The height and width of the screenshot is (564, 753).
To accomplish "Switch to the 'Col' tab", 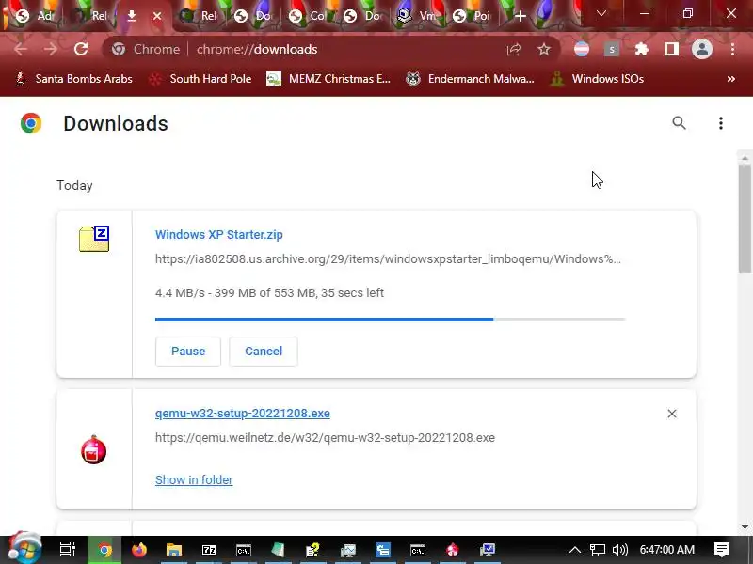I will click(308, 16).
